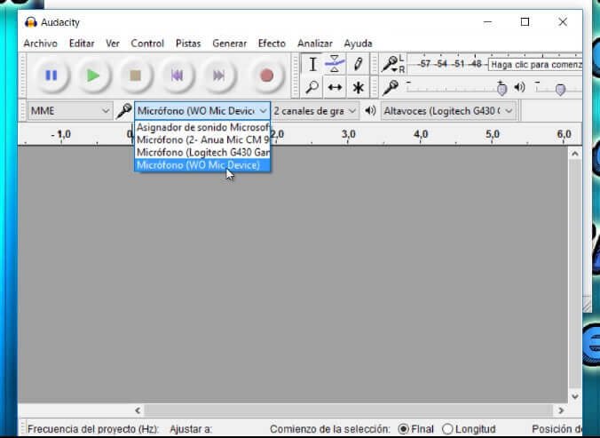Start recording with the red Record button

tap(266, 76)
